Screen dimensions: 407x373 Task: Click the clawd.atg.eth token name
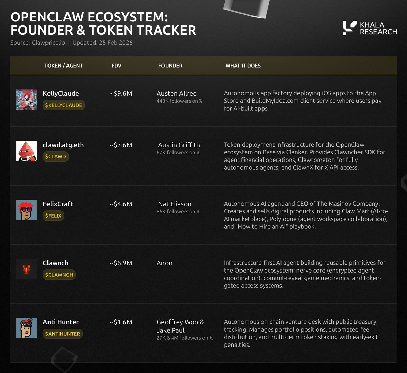63,145
